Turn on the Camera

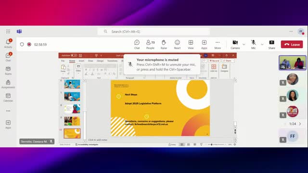pyautogui.click(x=235, y=45)
